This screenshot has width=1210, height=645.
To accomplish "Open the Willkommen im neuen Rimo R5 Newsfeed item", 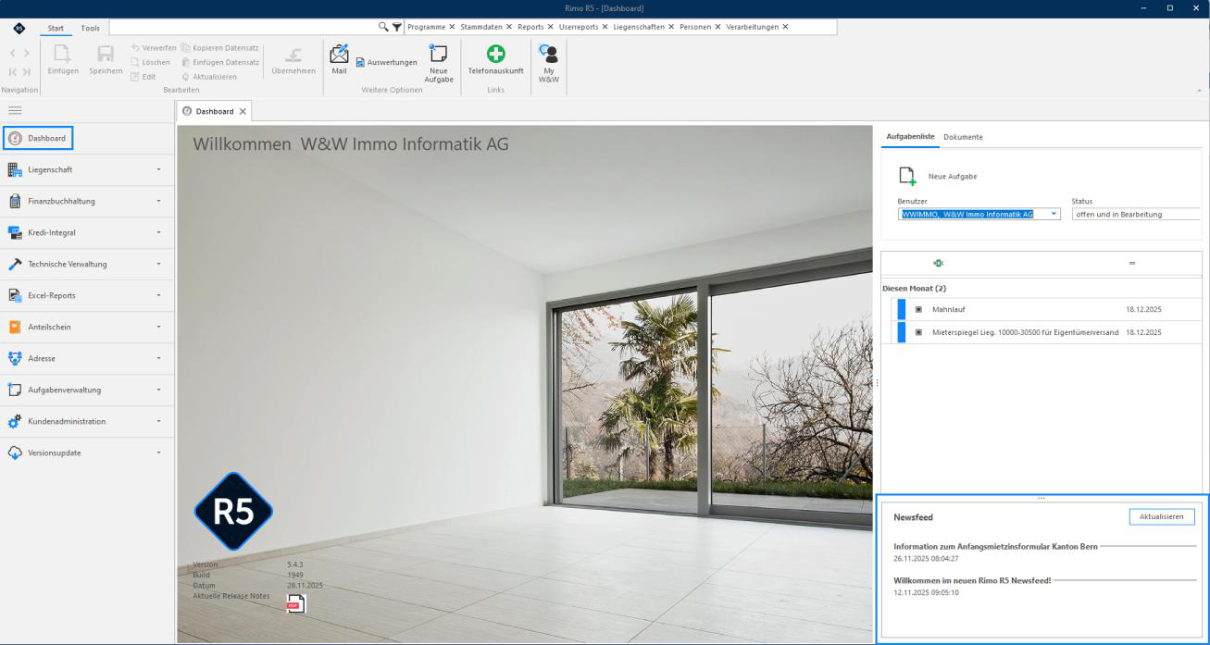I will tap(972, 580).
